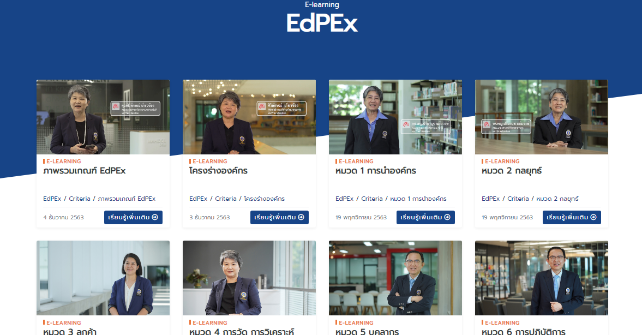The image size is (642, 335).
Task: Click the ภาพรวมเกณฑ์ EdPEx card title
Action: [85, 171]
